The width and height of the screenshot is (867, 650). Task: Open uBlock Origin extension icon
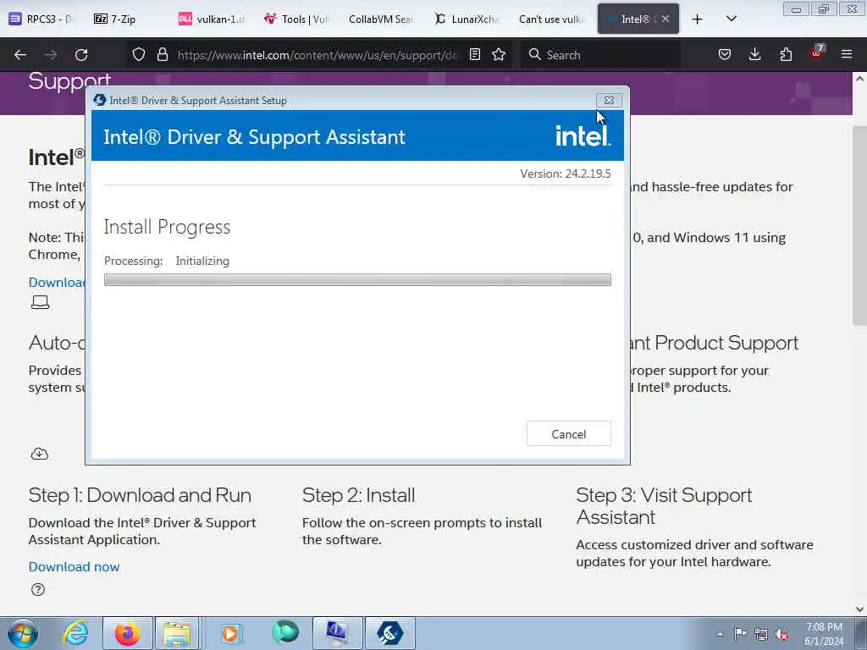click(x=817, y=53)
